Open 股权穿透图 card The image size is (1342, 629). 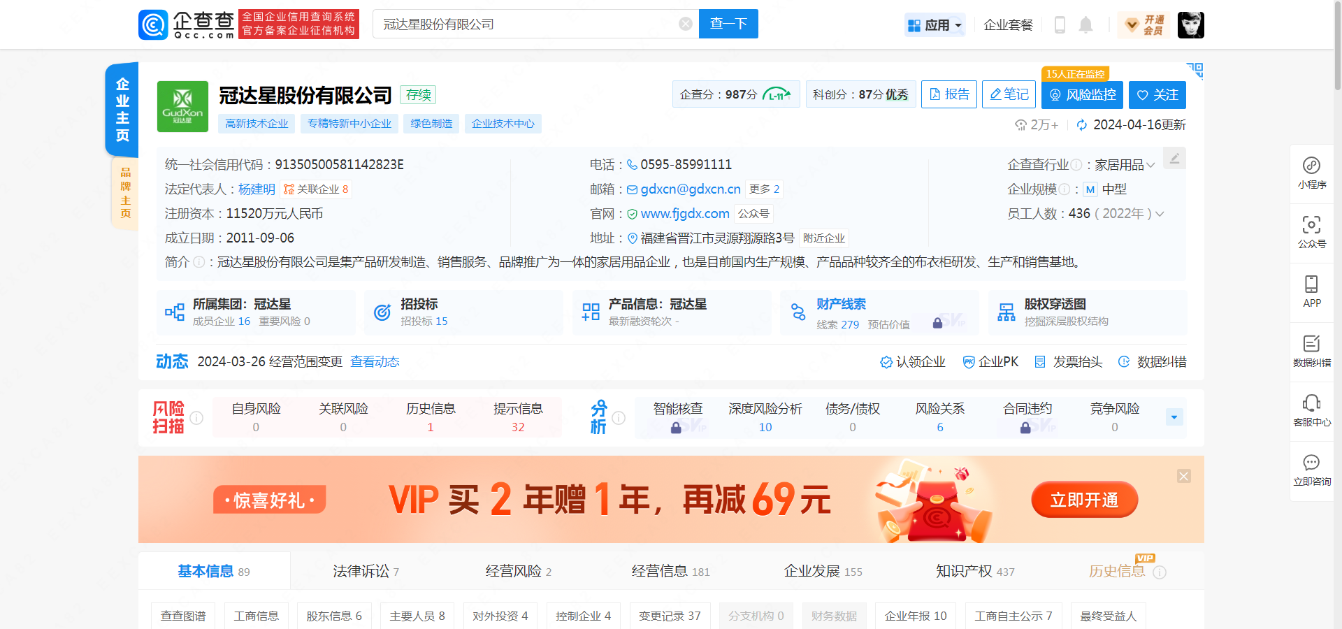pos(1088,312)
